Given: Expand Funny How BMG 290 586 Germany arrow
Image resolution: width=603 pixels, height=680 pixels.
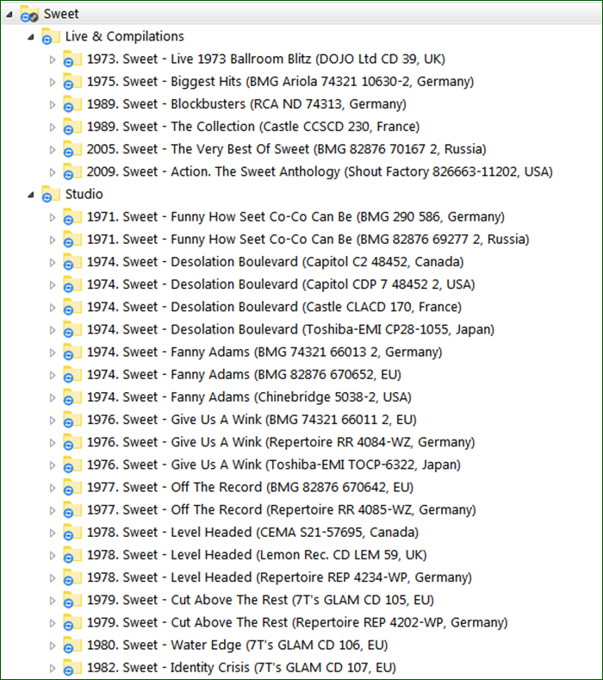Looking at the screenshot, I should point(53,217).
